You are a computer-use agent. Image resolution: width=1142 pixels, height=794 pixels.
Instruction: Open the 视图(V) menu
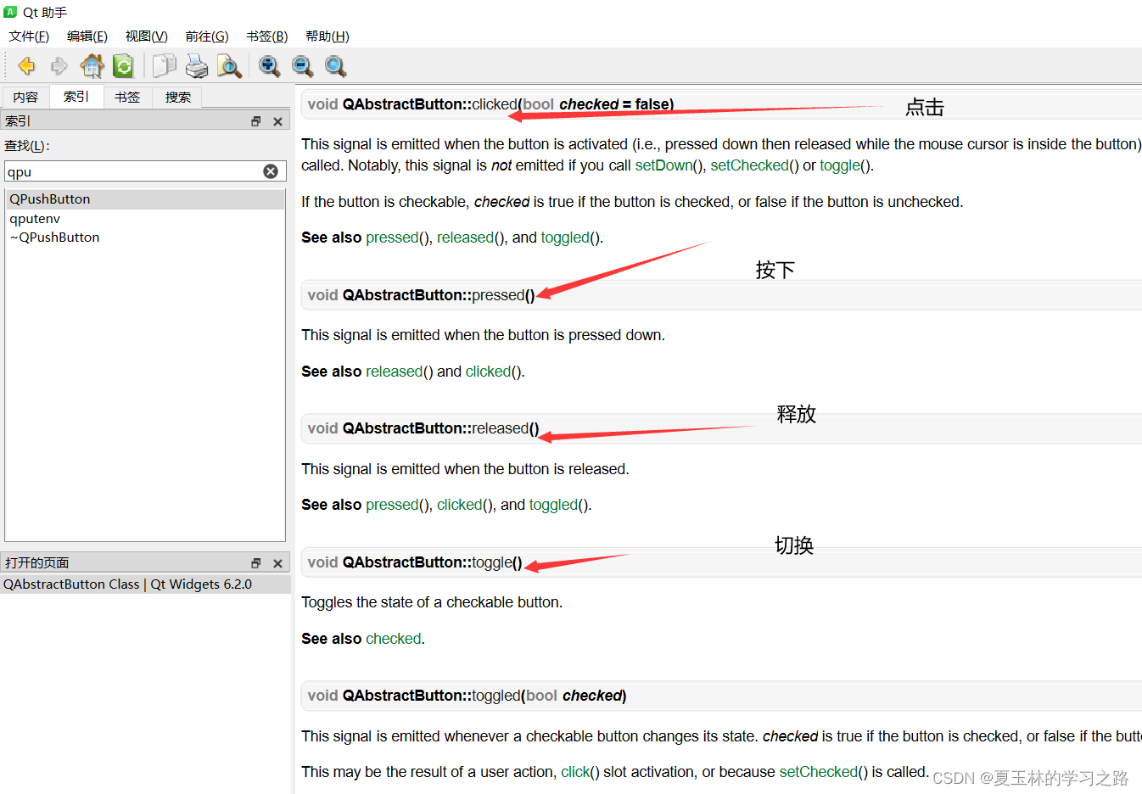tap(147, 36)
